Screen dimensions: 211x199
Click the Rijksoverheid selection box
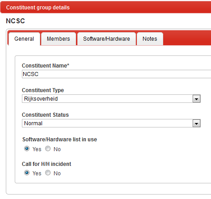point(111,99)
